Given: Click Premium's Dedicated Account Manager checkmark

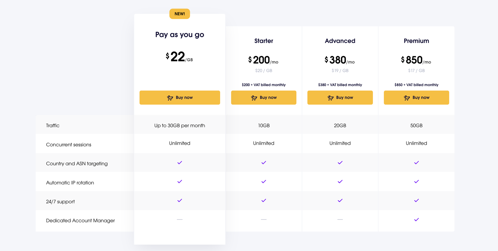Looking at the screenshot, I should click(x=416, y=220).
